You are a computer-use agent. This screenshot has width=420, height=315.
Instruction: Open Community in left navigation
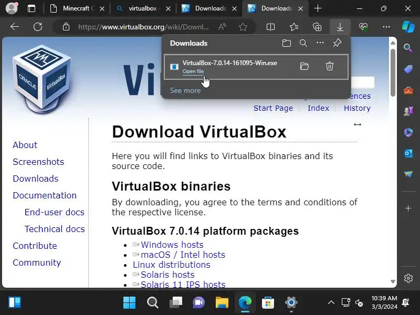(37, 262)
